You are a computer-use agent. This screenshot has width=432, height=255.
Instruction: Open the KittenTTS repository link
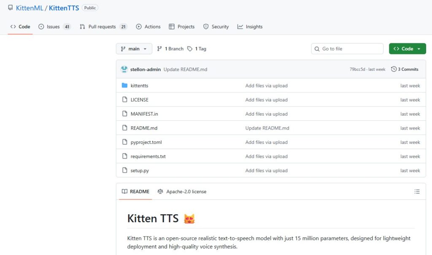64,8
